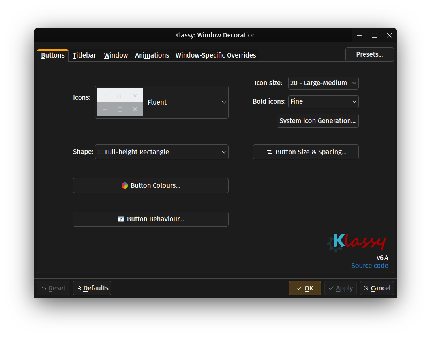431x339 pixels.
Task: Confirm with the OK button
Action: pos(305,288)
